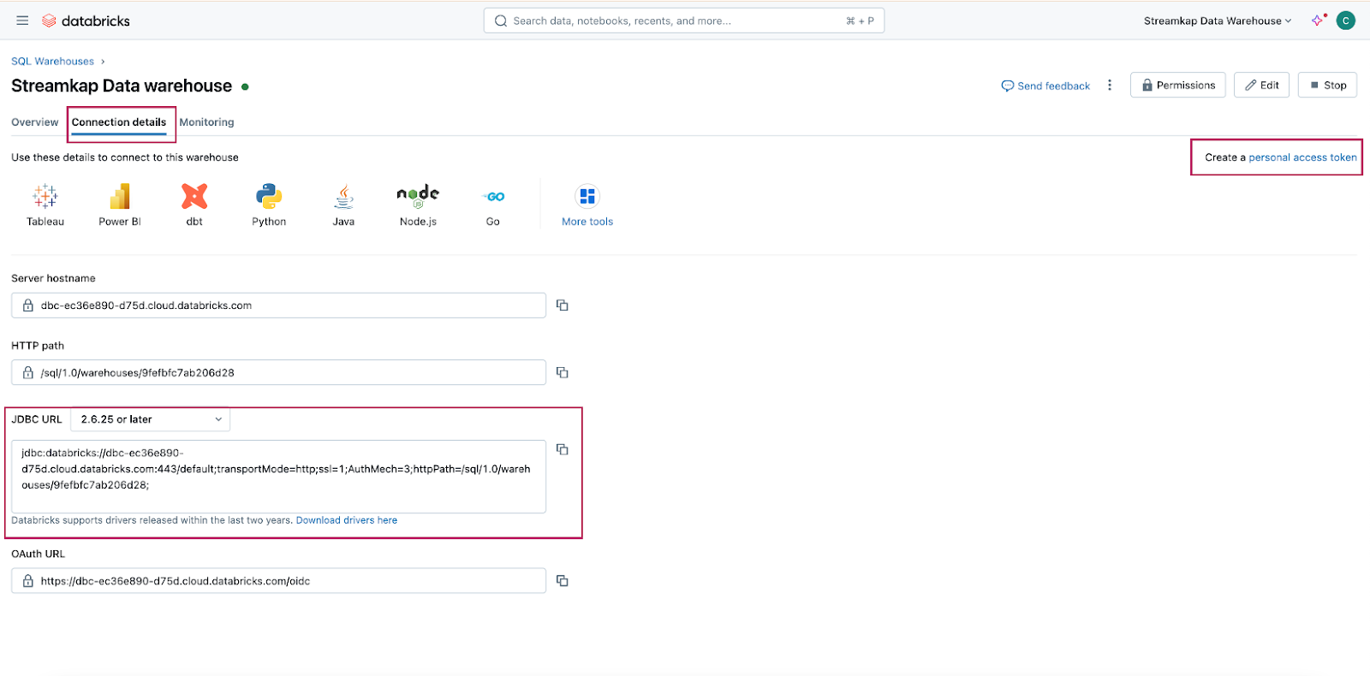Copy the JDBC URL value
Viewport: 1370px width, 676px height.
point(563,449)
